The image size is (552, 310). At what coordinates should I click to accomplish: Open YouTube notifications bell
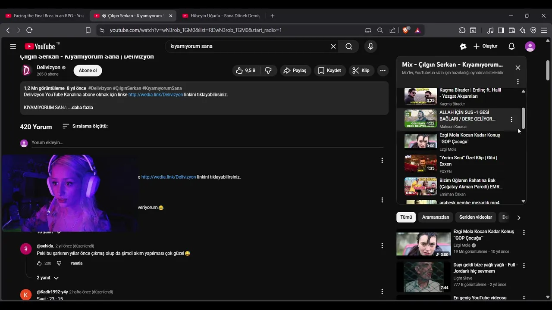pos(511,46)
